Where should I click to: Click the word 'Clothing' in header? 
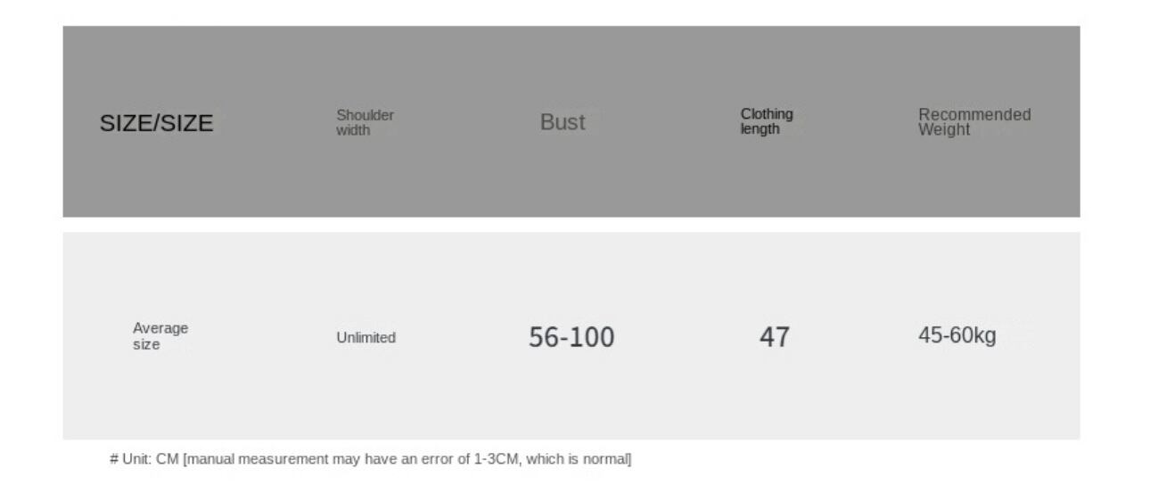tap(767, 114)
